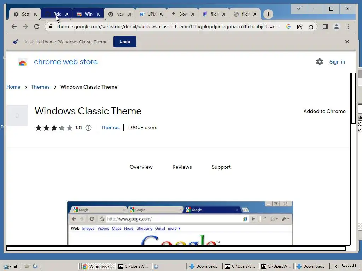Select the first 7-Zip C:\Users taskbar item

tap(133, 266)
